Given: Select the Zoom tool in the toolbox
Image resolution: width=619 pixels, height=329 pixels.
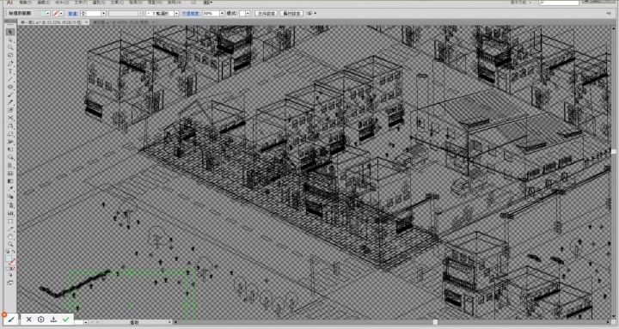Looking at the screenshot, I should (x=10, y=245).
